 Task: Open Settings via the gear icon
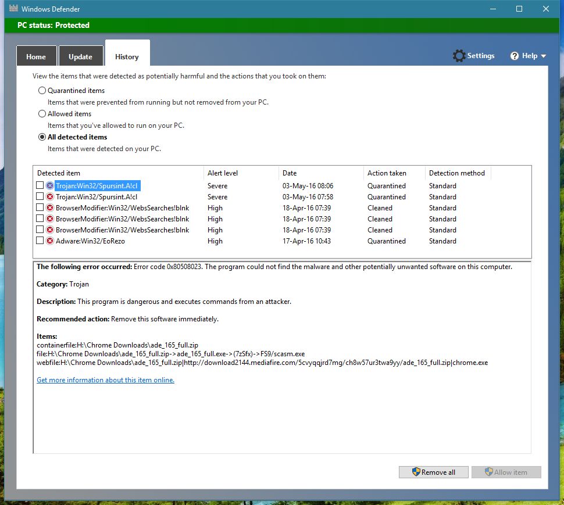pos(459,56)
